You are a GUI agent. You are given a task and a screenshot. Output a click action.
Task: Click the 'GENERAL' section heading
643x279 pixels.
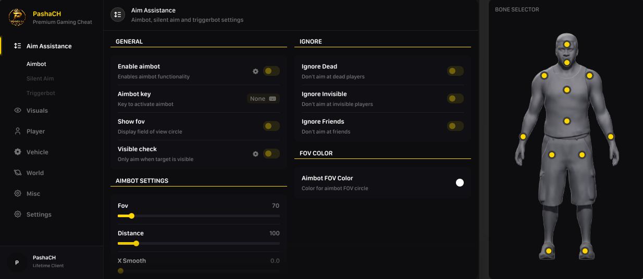[129, 42]
